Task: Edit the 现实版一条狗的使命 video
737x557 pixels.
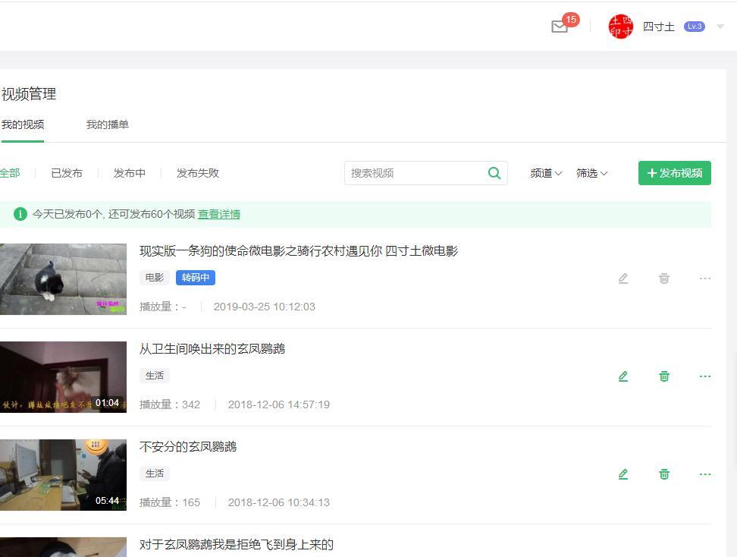Action: pyautogui.click(x=623, y=278)
